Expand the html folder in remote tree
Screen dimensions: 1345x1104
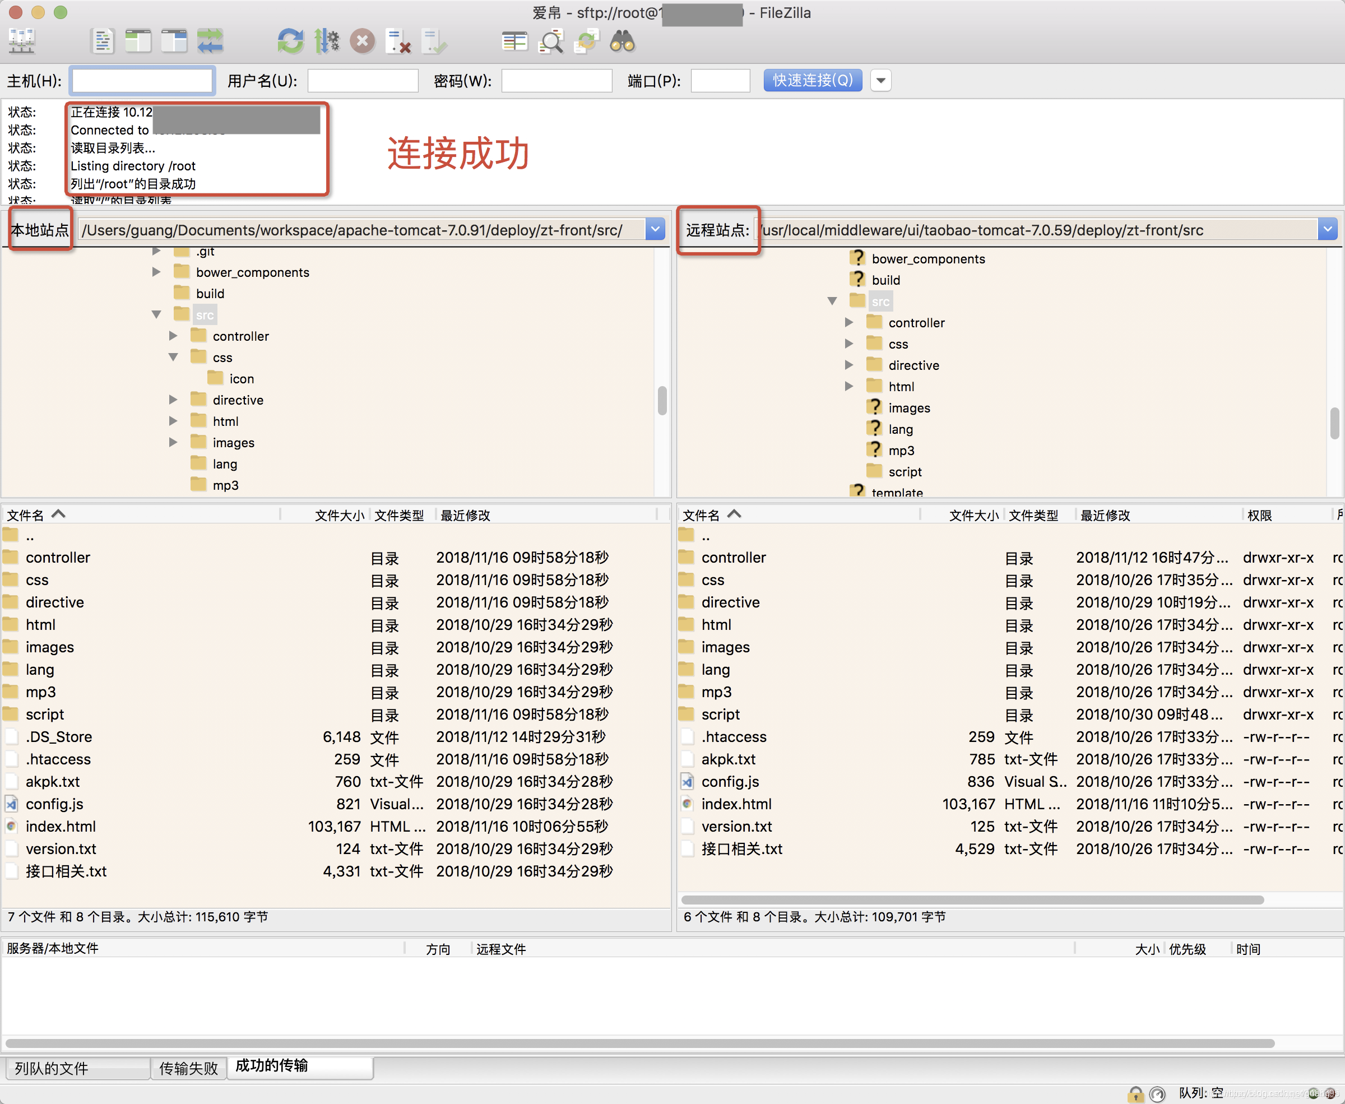coord(849,386)
